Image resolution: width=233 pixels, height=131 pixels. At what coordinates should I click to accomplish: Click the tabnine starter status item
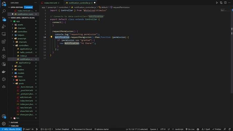[x=102, y=129]
